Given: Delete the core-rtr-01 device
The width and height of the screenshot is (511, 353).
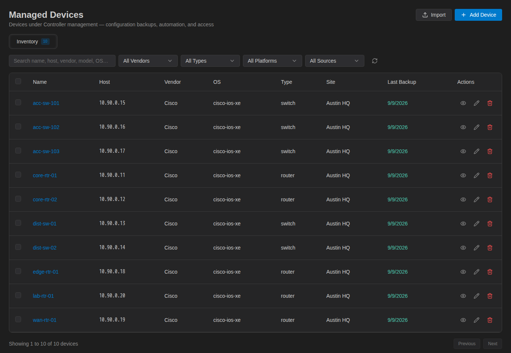Looking at the screenshot, I should tap(490, 175).
